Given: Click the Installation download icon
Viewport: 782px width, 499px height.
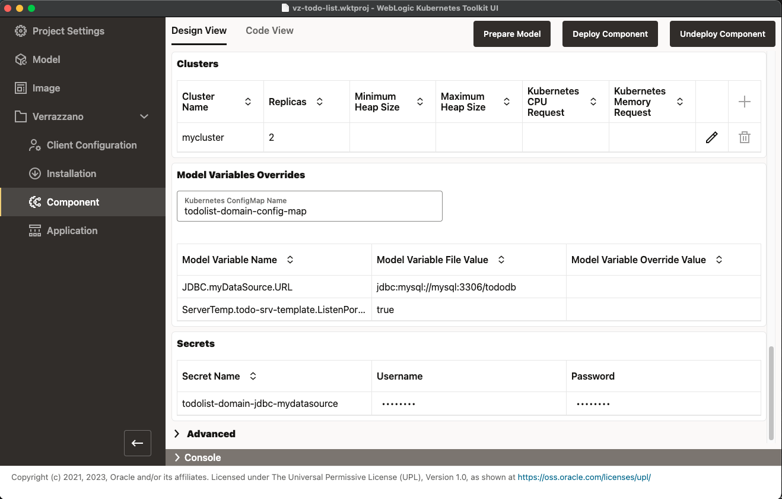Looking at the screenshot, I should click(x=35, y=173).
